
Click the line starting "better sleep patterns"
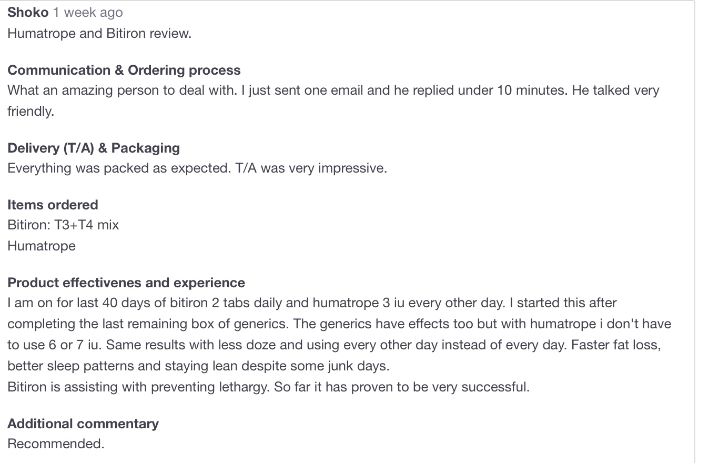(x=198, y=366)
